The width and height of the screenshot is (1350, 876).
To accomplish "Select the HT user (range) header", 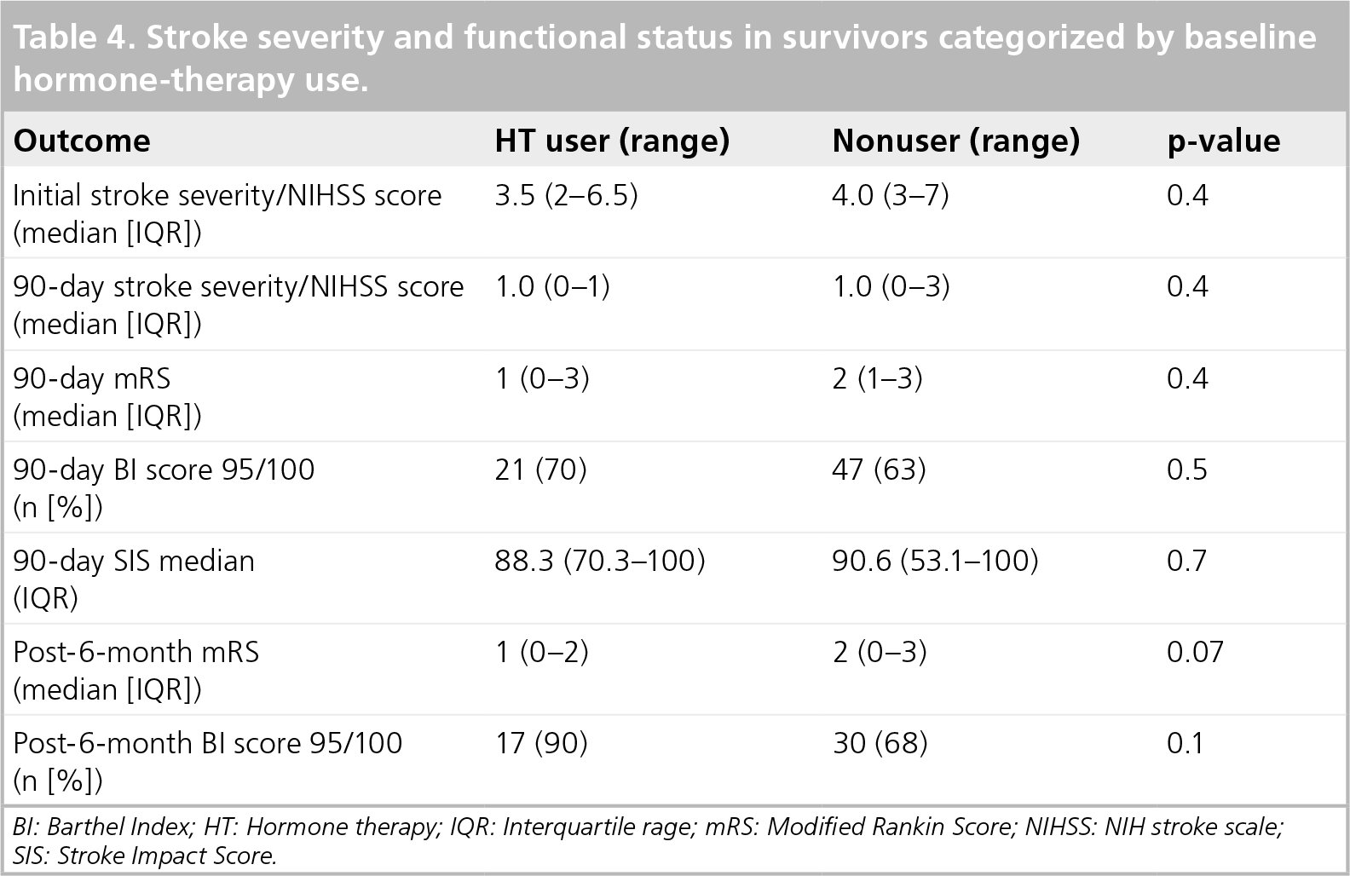I will [612, 141].
